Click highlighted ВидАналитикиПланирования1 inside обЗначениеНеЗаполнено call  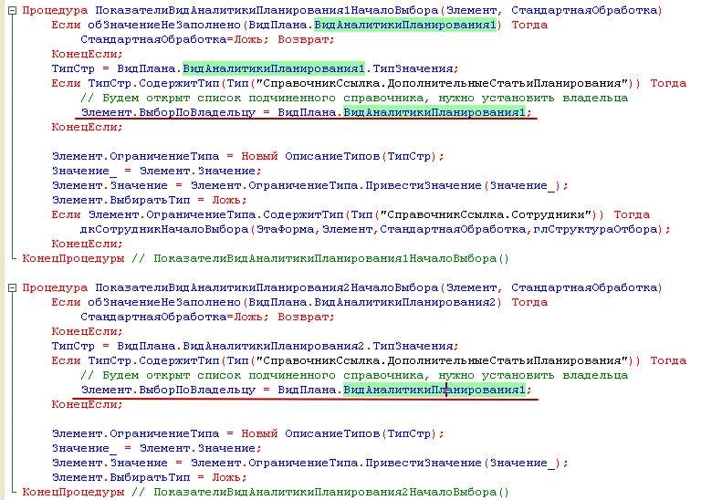(x=405, y=25)
